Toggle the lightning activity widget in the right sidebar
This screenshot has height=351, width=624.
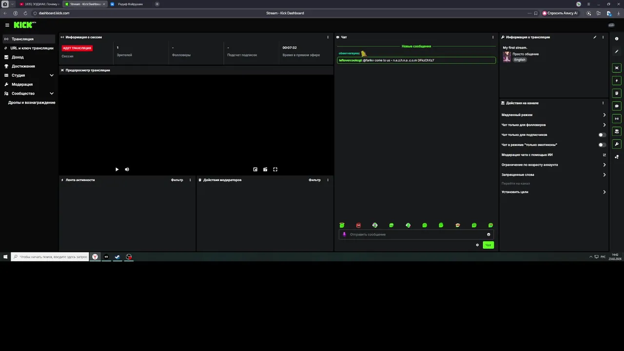pos(617,80)
